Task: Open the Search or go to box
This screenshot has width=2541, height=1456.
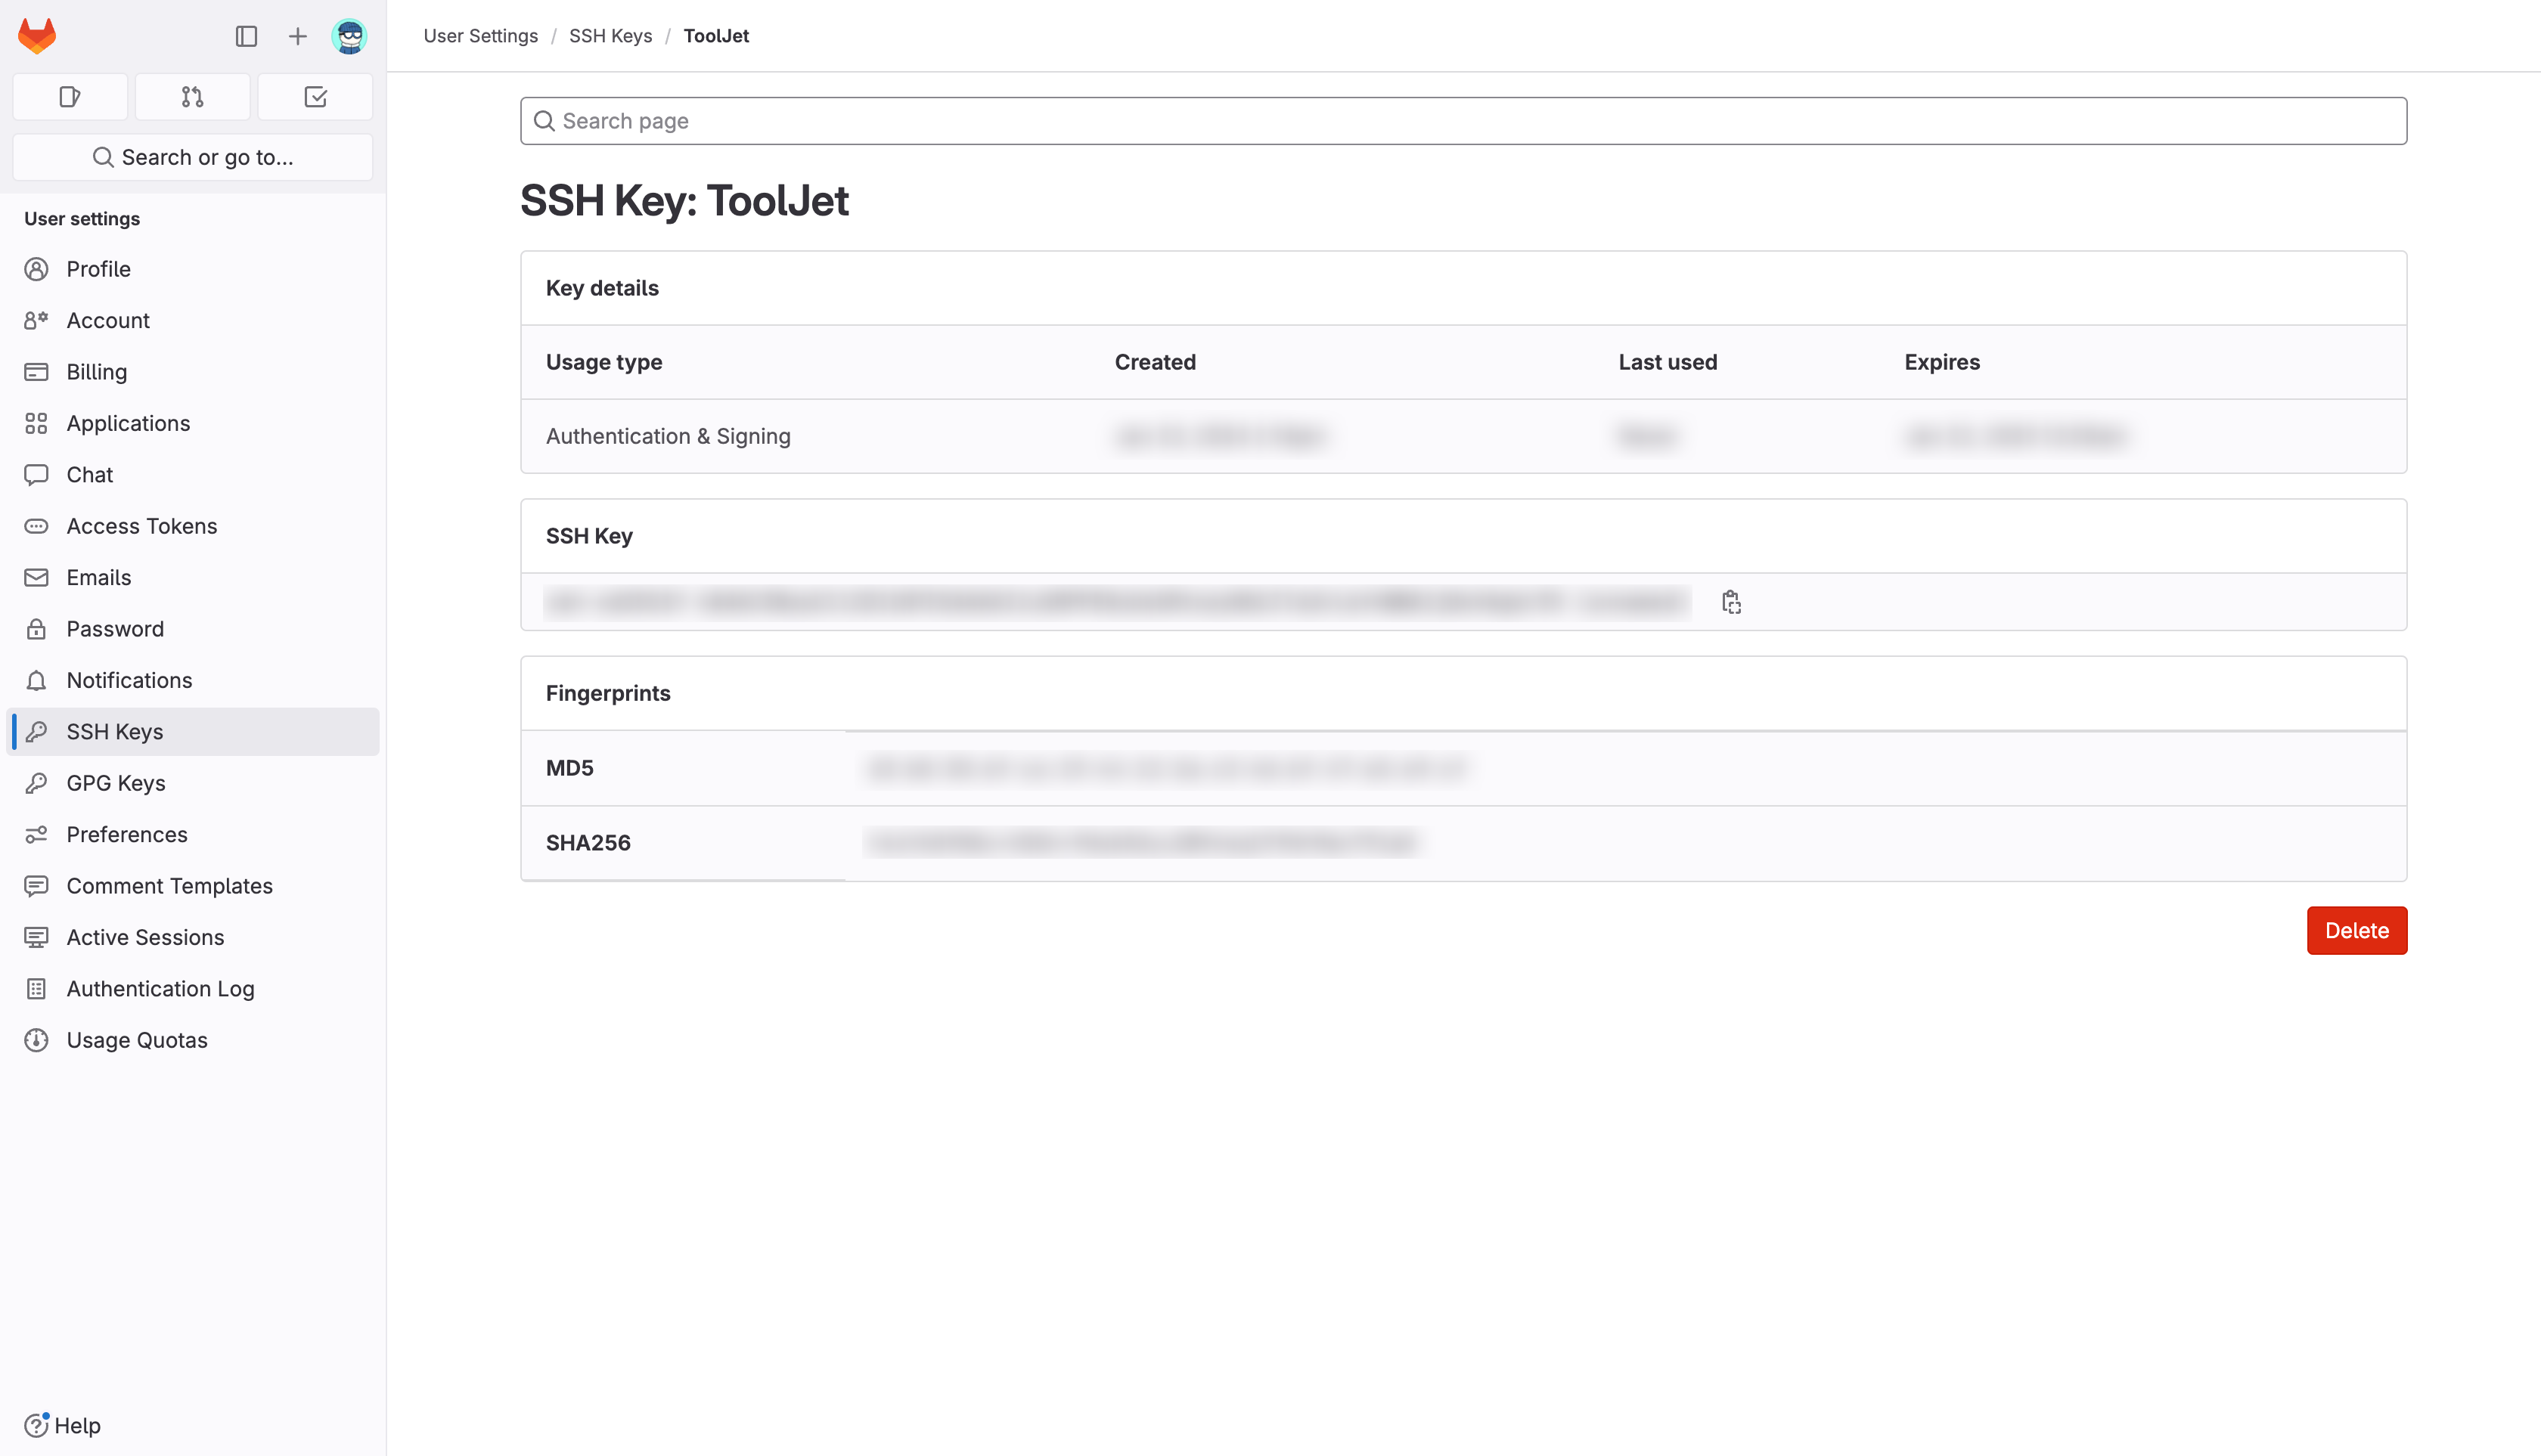Action: (193, 157)
